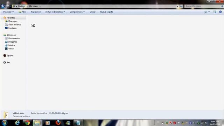Click the Forward navigation arrow button
Viewport: 224px width, 126px height.
(x=7, y=6)
